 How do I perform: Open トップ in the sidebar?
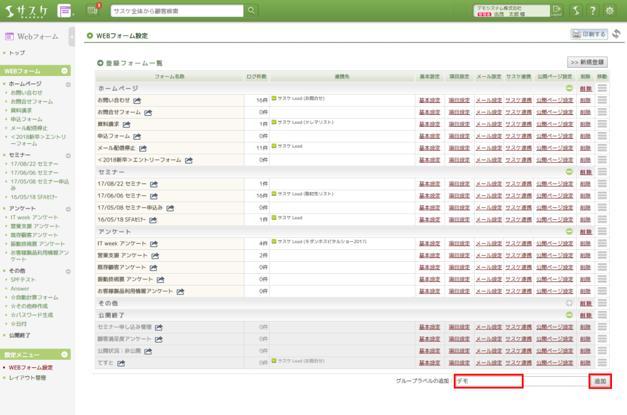[18, 53]
